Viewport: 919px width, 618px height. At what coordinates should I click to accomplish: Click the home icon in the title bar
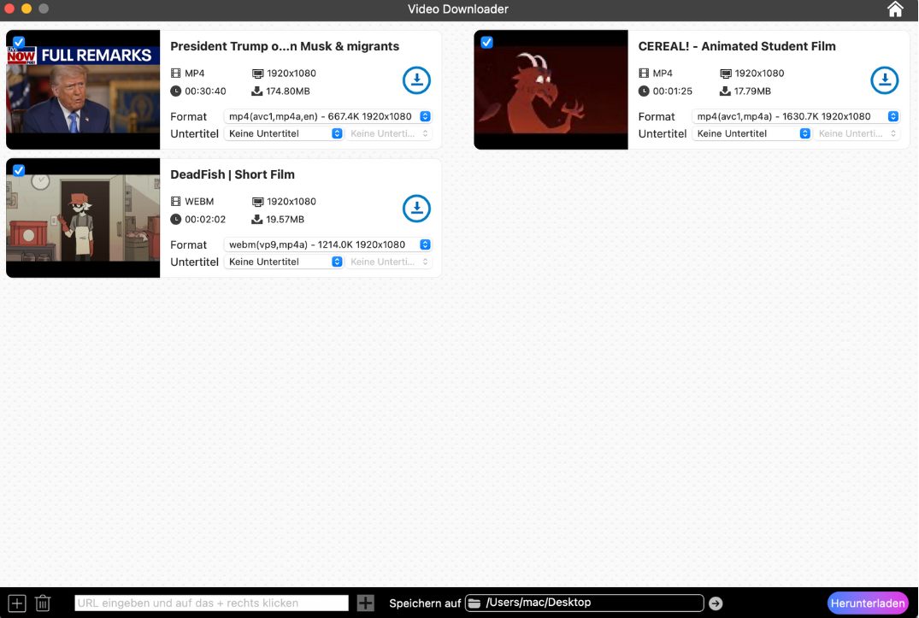pyautogui.click(x=895, y=9)
